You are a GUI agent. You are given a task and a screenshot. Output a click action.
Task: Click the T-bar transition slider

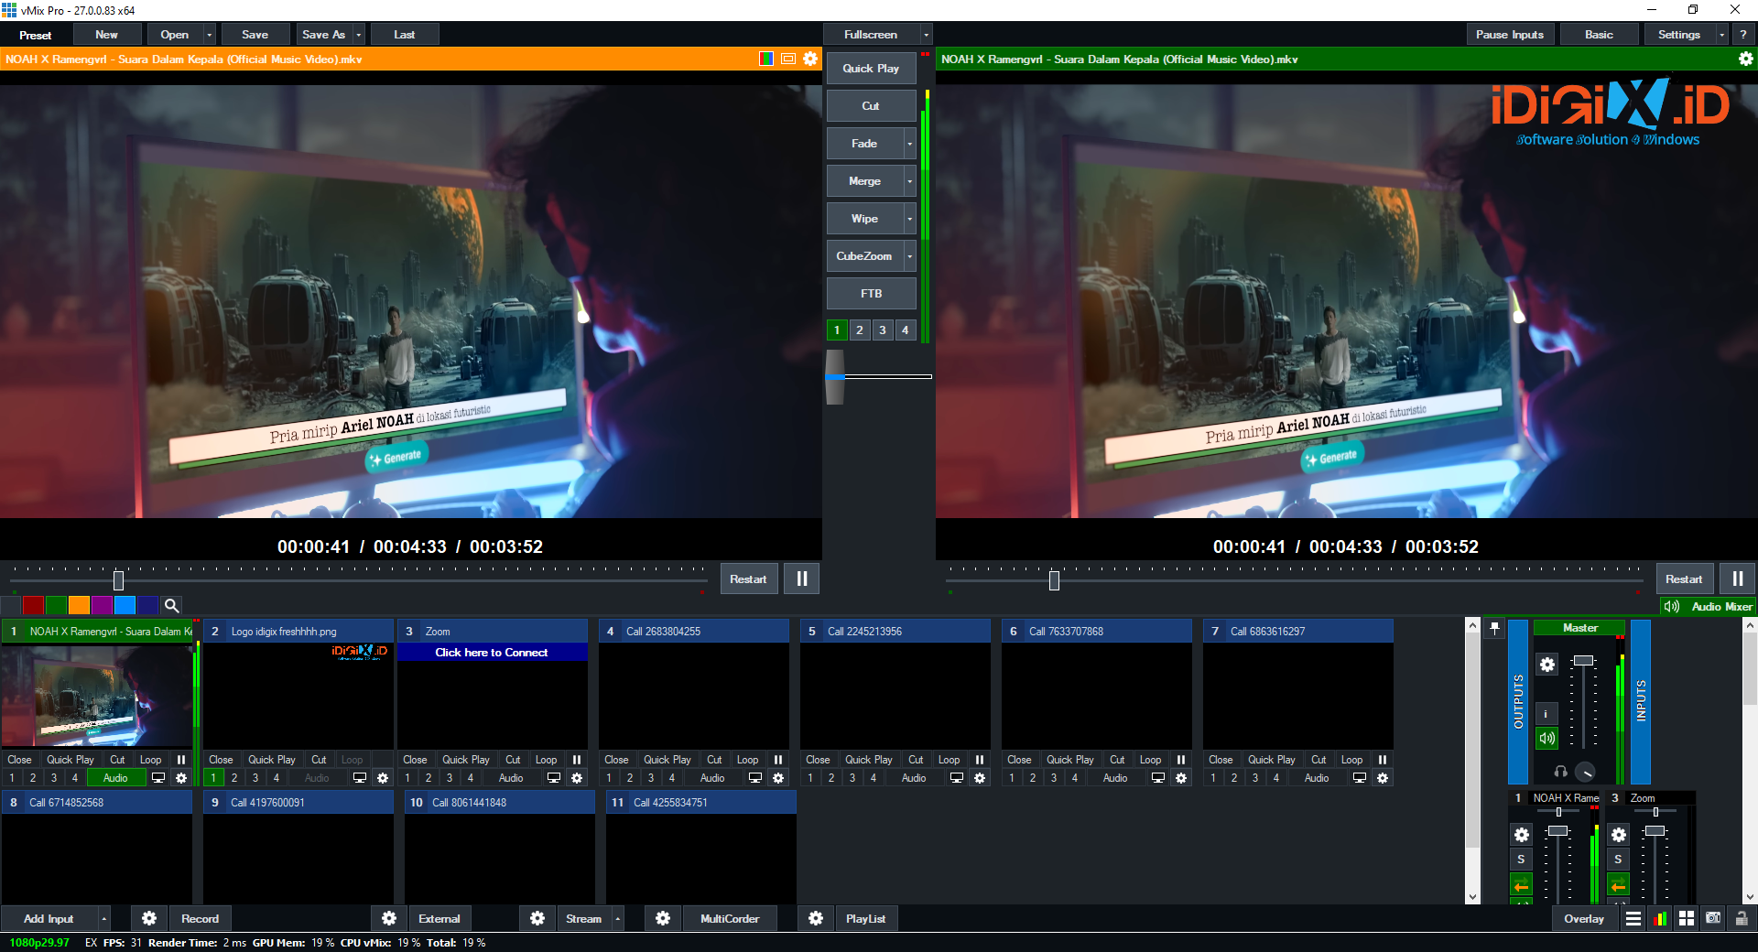click(x=835, y=376)
